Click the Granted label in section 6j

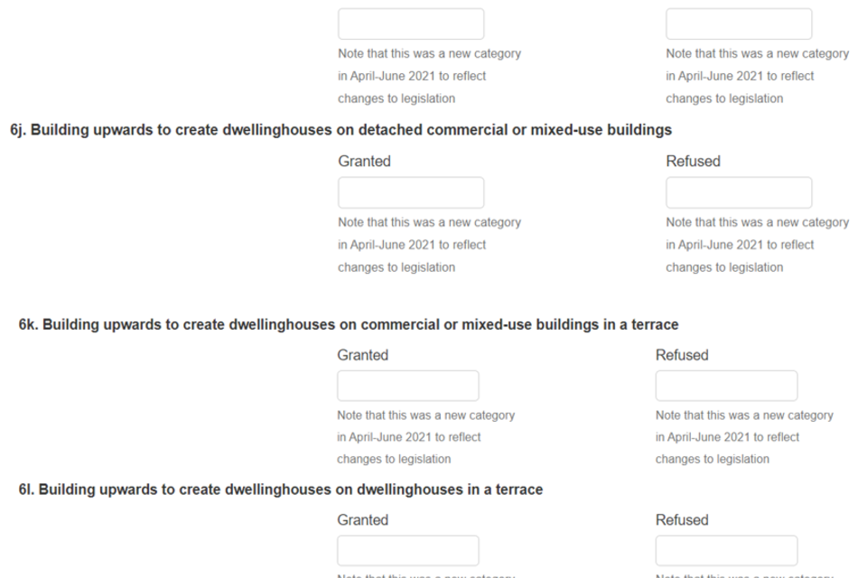[364, 162]
